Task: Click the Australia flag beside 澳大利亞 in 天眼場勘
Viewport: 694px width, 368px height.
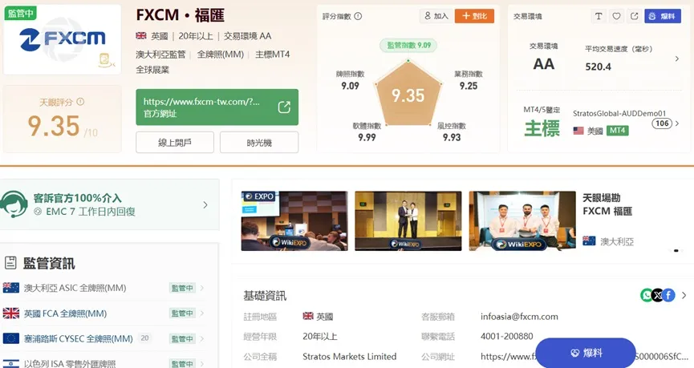Action: coord(589,241)
